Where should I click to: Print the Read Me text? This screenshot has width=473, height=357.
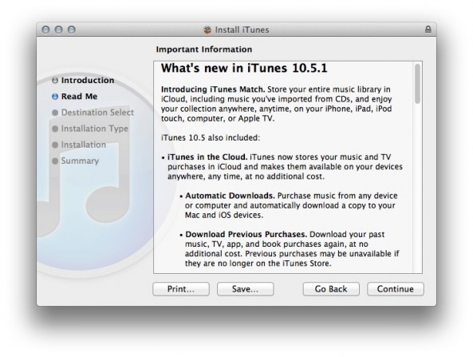[x=181, y=289]
